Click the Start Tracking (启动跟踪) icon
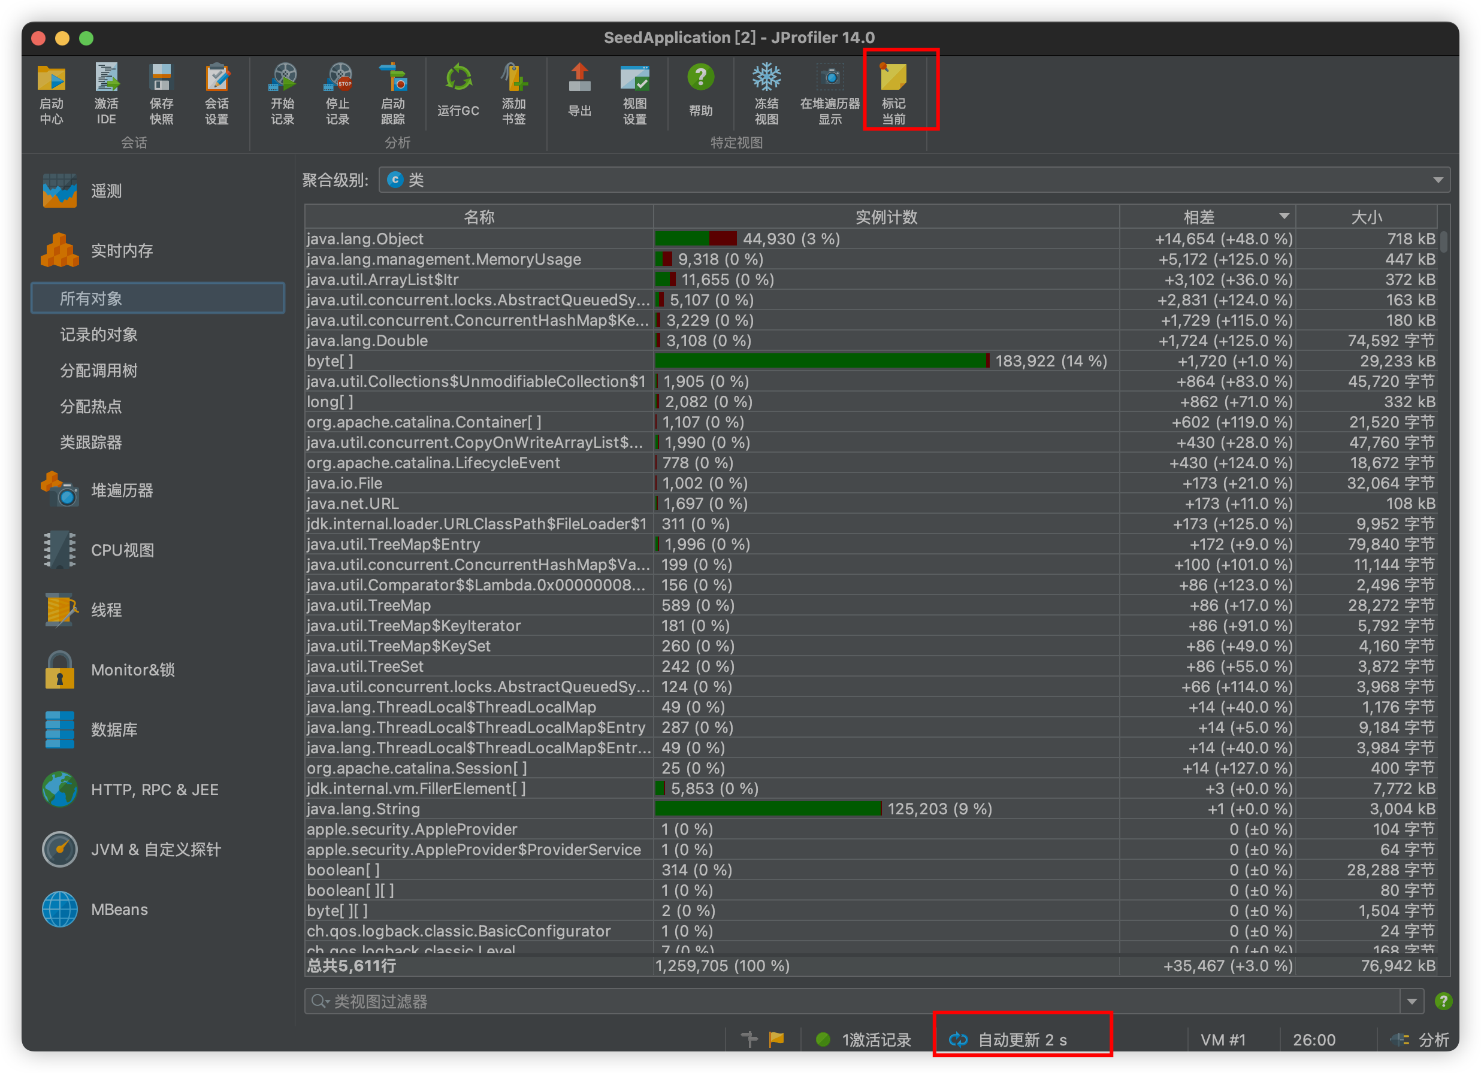Viewport: 1481px width, 1073px height. pyautogui.click(x=393, y=93)
